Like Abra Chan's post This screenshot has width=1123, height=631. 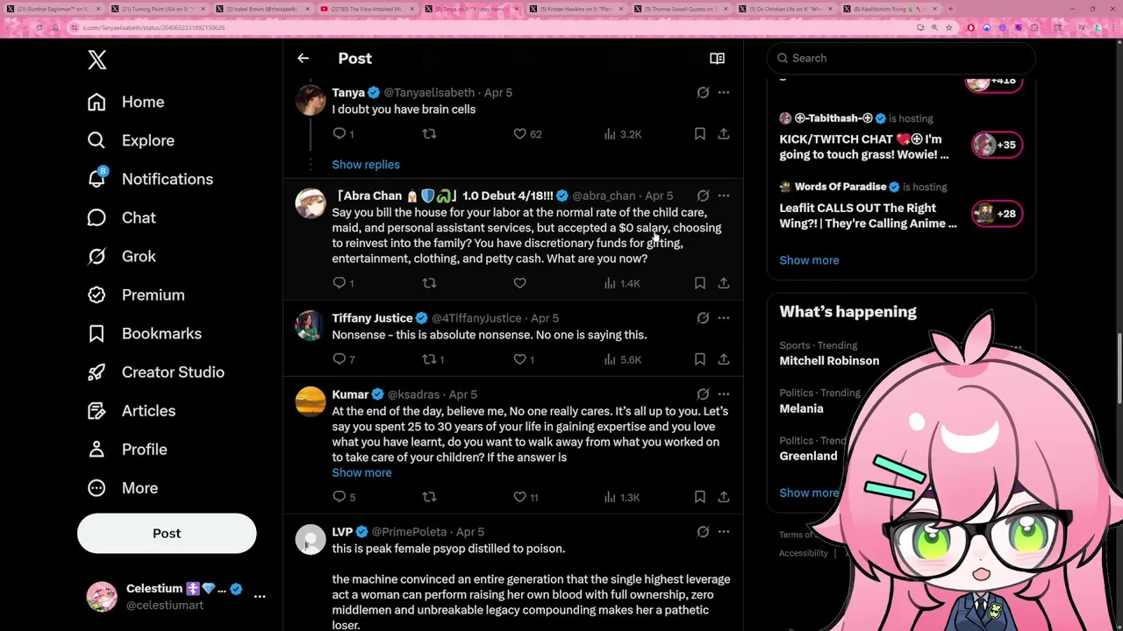point(520,283)
